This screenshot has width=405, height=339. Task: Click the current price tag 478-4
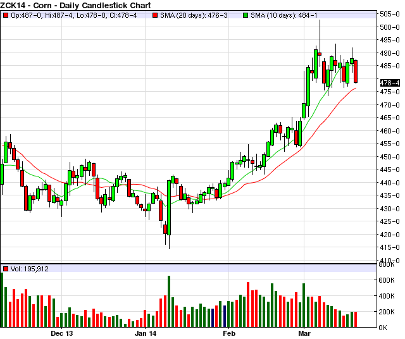(390, 83)
